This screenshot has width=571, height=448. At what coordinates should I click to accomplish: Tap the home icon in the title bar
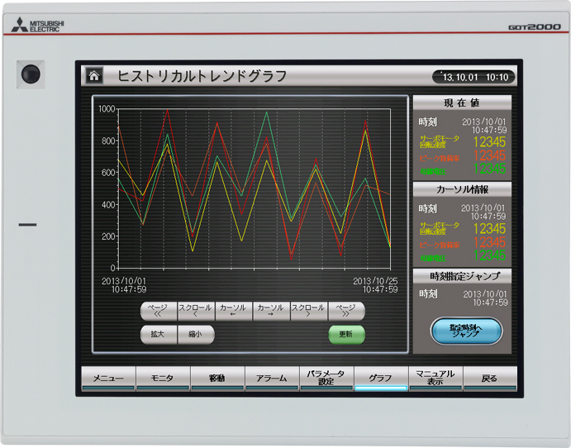point(94,76)
